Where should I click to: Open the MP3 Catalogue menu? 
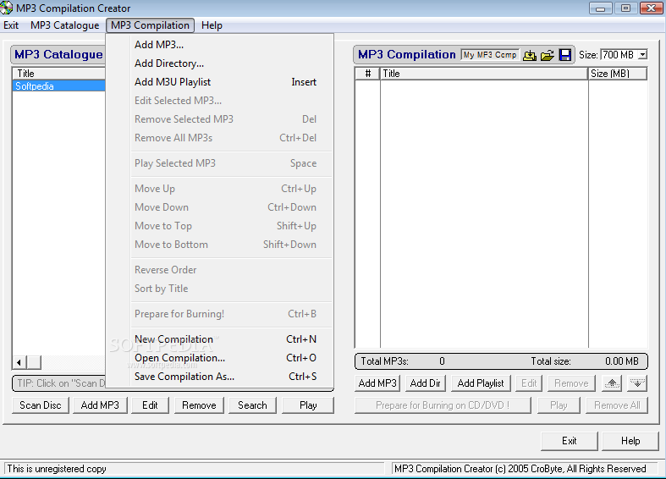[65, 25]
